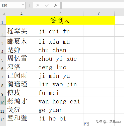Select cell with text ge yuan
The image size is (124, 126).
pos(60,109)
